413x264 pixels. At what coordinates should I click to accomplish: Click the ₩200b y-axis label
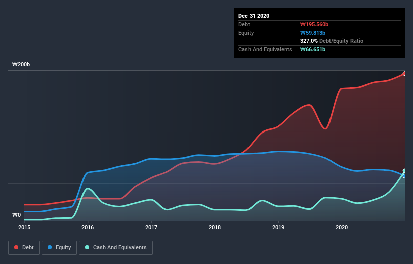21,64
